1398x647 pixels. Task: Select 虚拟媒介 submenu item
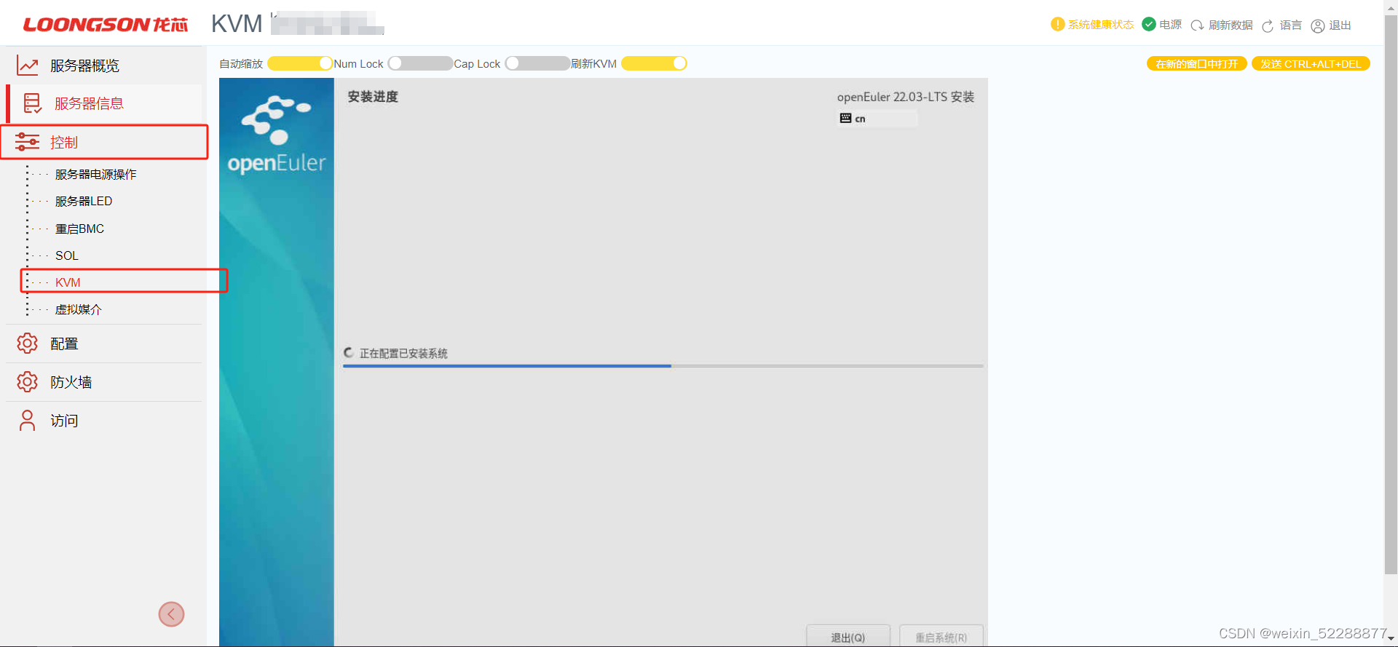79,309
